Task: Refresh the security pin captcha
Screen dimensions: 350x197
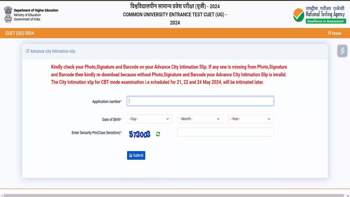Action: tap(158, 134)
